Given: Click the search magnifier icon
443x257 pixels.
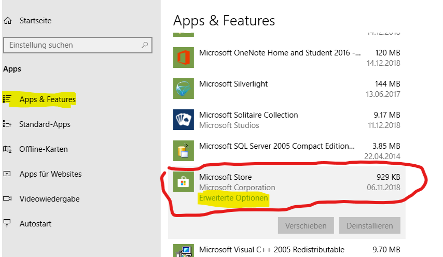Looking at the screenshot, I should 145,45.
